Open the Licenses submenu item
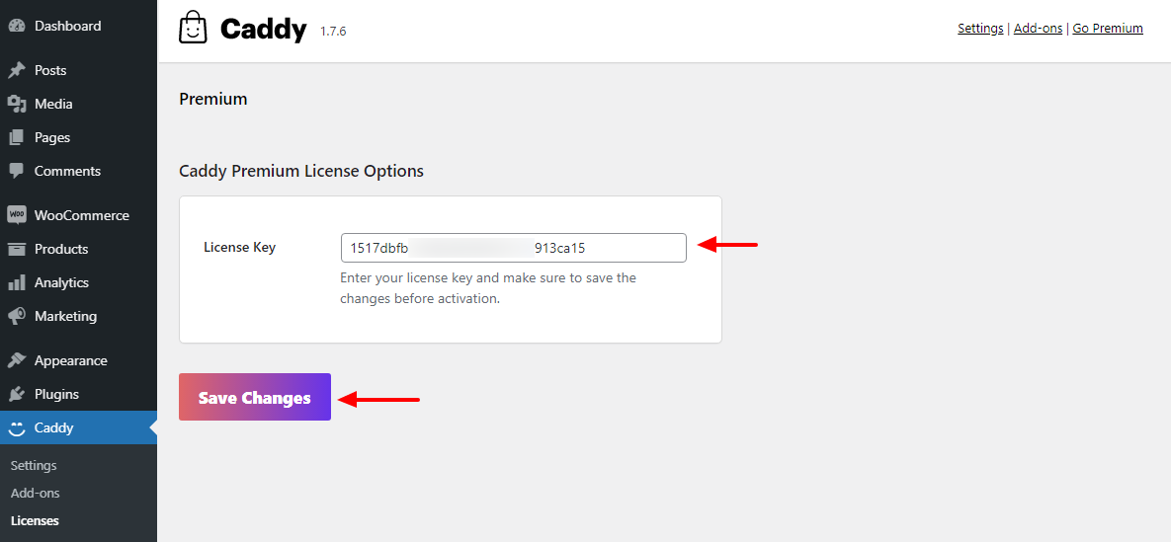Image resolution: width=1171 pixels, height=542 pixels. [36, 520]
